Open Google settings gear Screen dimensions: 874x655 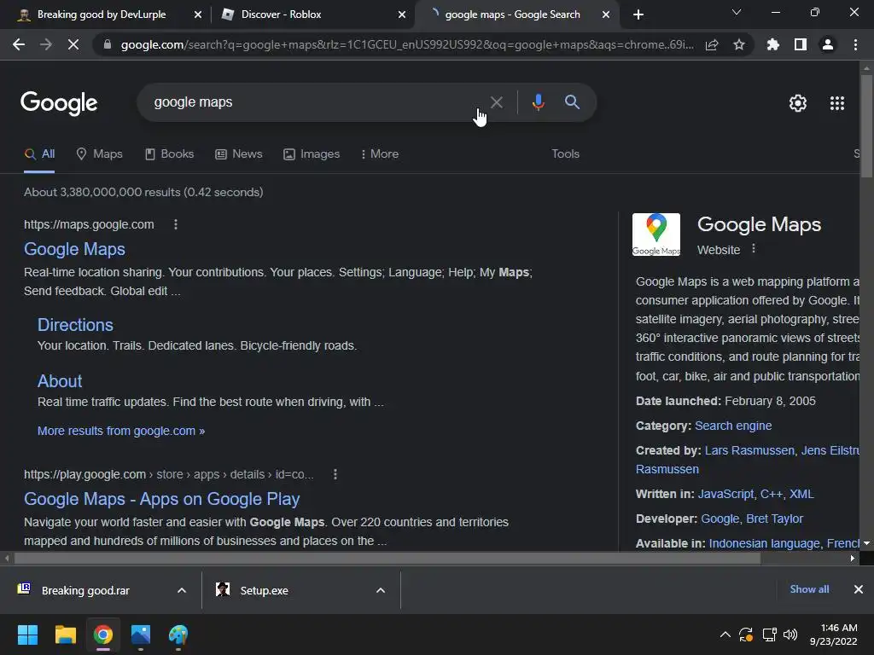tap(798, 103)
